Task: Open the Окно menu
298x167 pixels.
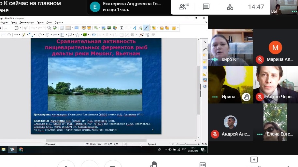Action: 49,22
